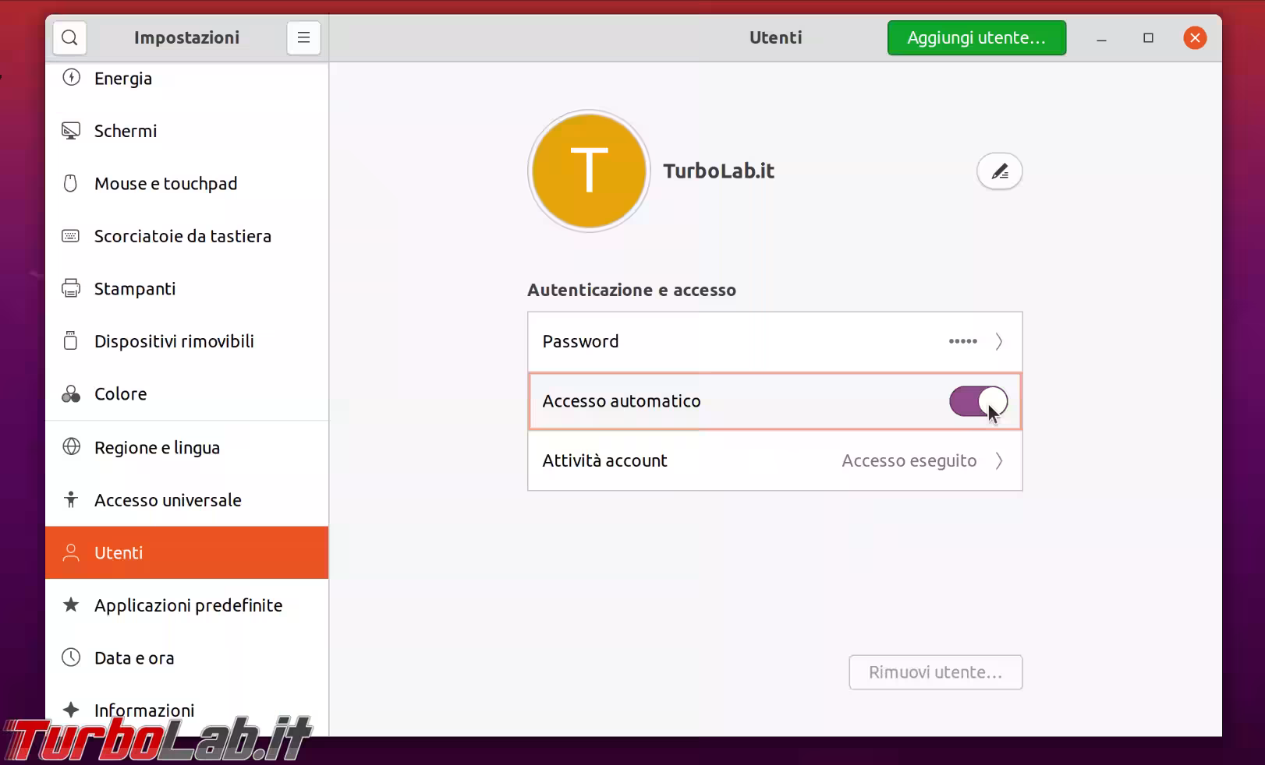Open the hamburger menu button
1265x765 pixels.
(303, 37)
